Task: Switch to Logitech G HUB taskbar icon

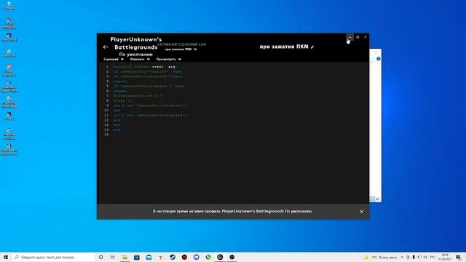Action: coord(220,257)
